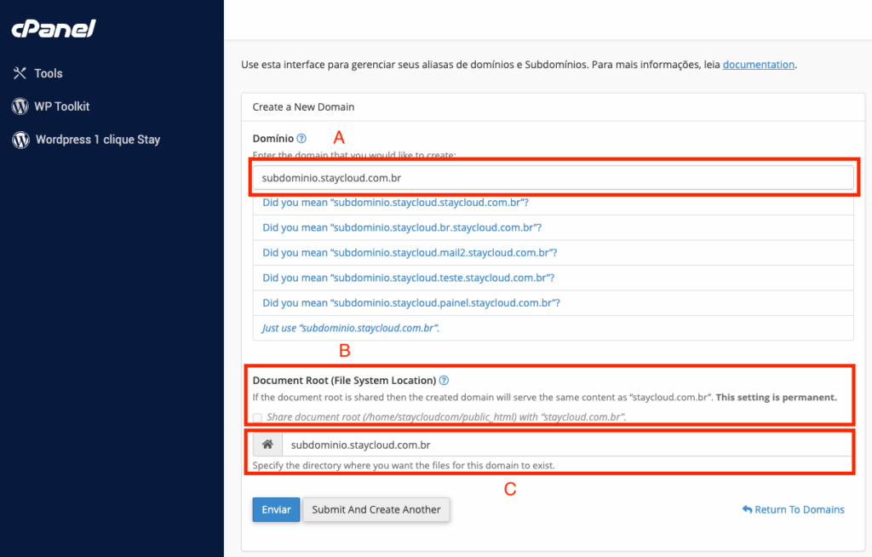Select 'Just use subdominio.staycloud.com.br' option
The image size is (872, 557).
[x=351, y=328]
